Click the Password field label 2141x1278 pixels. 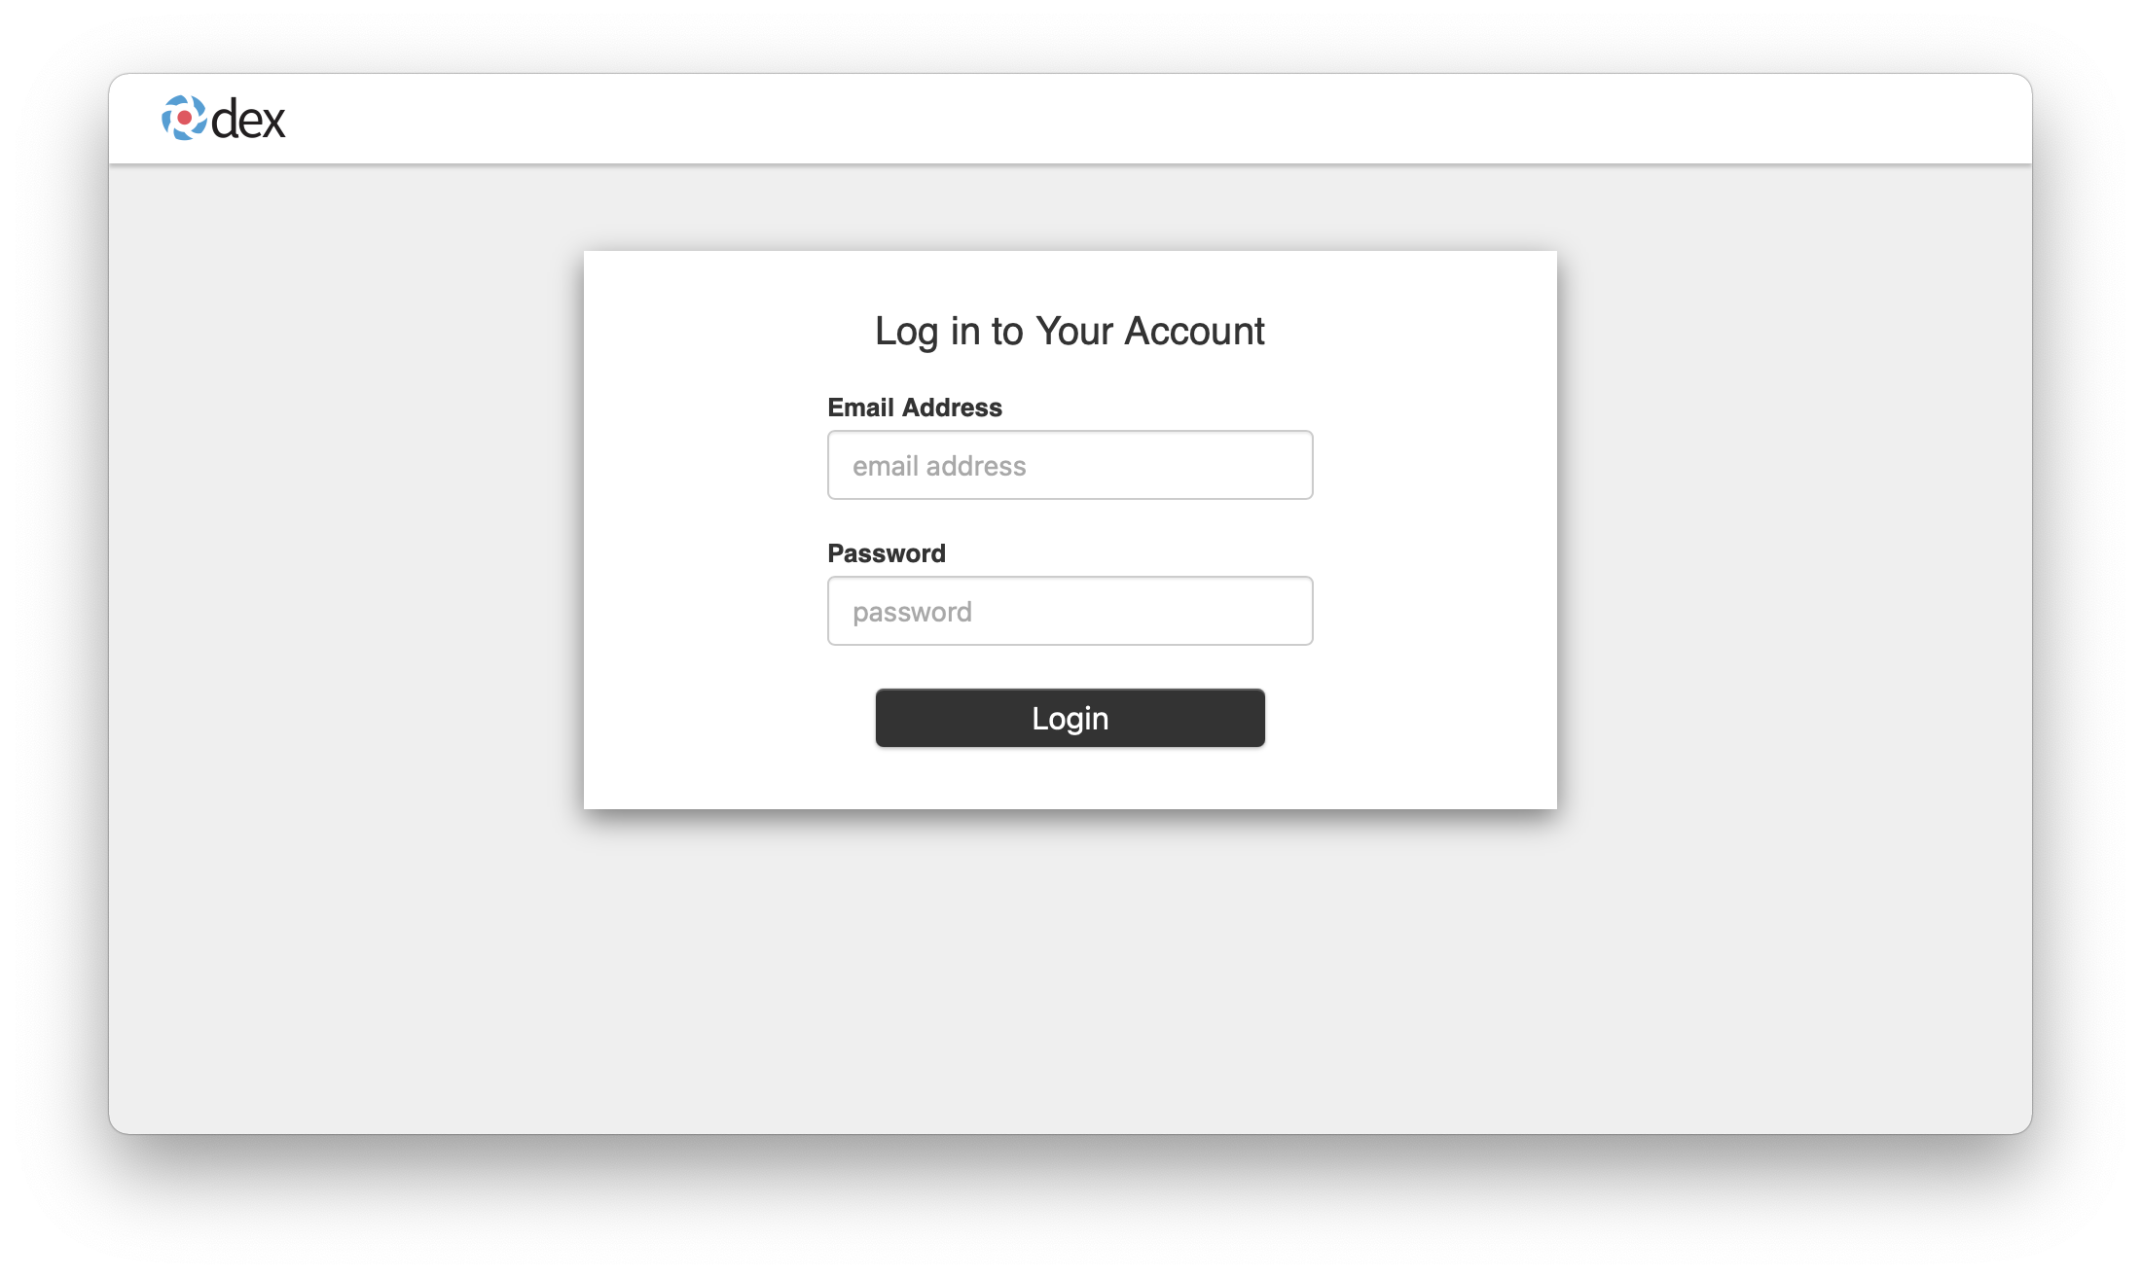[887, 553]
